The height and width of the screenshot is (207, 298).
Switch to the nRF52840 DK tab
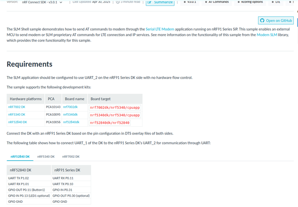[20, 157]
